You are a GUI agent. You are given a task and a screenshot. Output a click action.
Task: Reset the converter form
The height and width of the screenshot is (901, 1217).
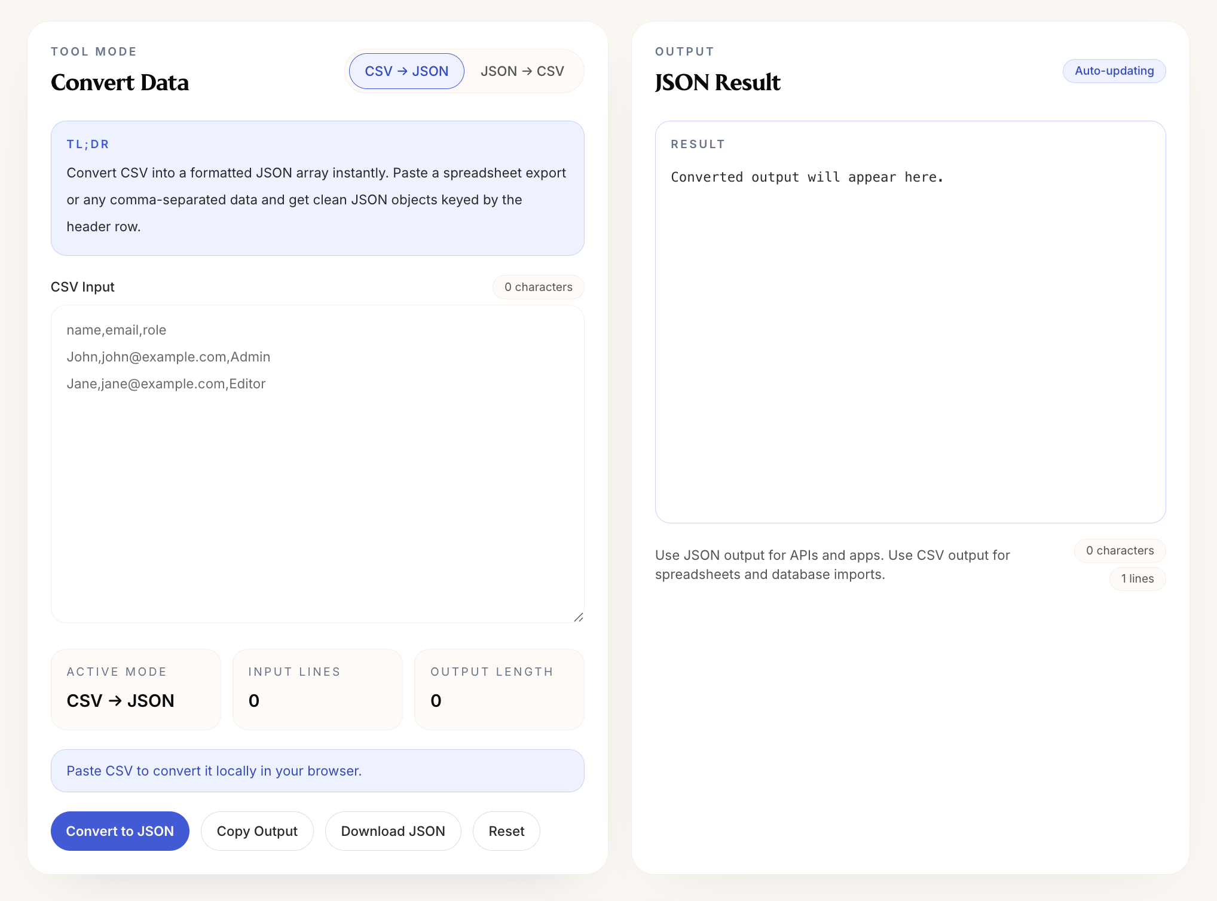point(506,831)
